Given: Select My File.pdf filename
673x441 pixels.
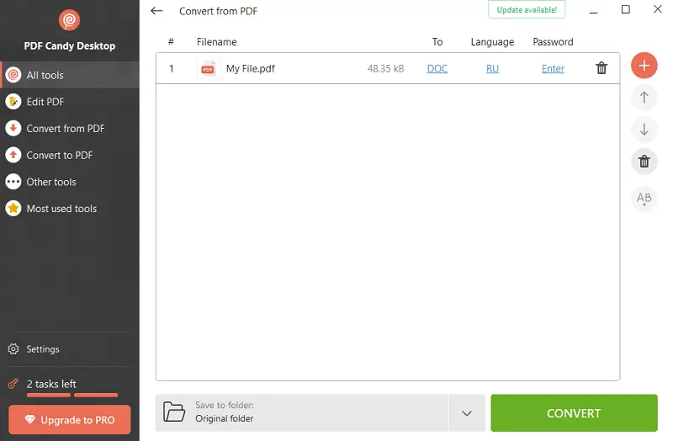Looking at the screenshot, I should [x=250, y=69].
